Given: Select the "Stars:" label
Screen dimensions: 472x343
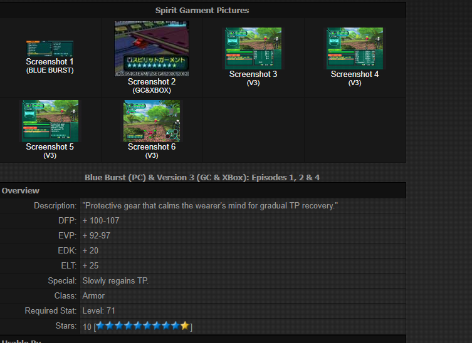Looking at the screenshot, I should (66, 326).
